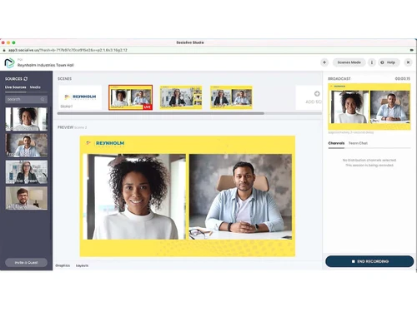Image resolution: width=417 pixels, height=312 pixels.
Task: Click Invite a Guest
Action: [26, 262]
